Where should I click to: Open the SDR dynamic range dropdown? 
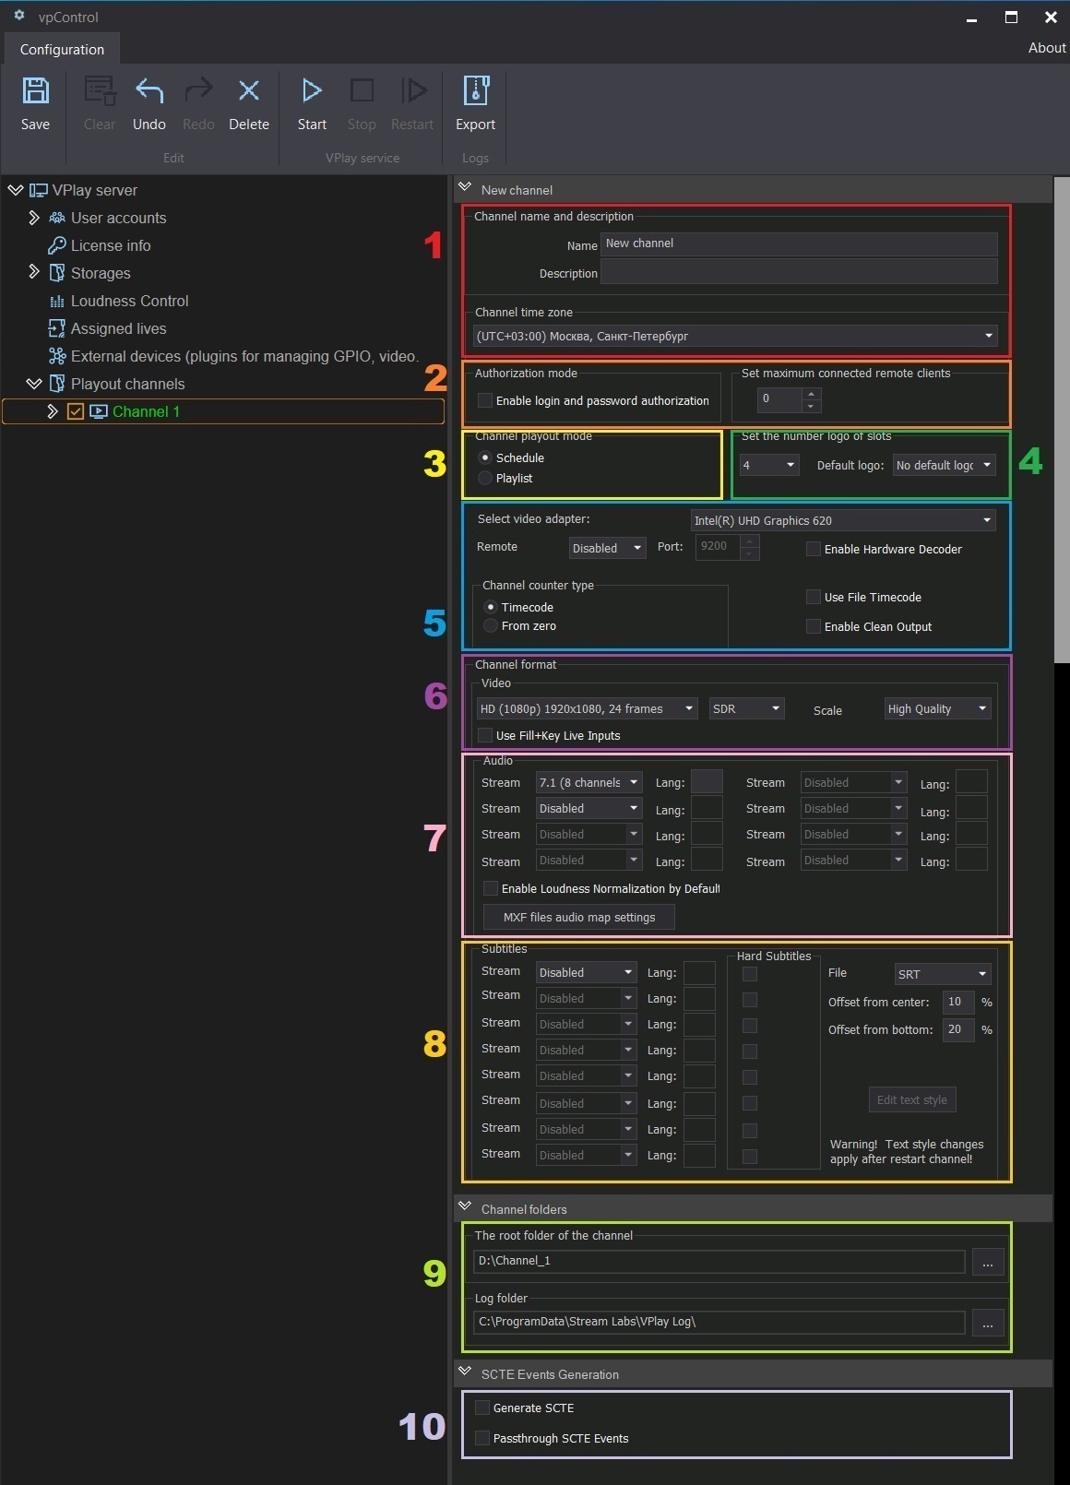tap(747, 708)
